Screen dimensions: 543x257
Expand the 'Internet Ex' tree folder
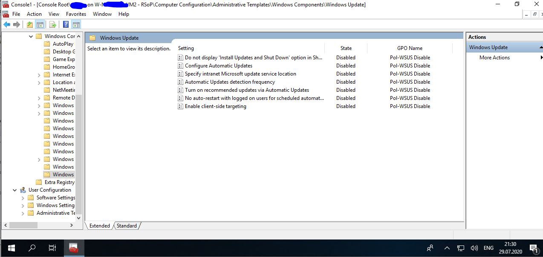point(39,75)
